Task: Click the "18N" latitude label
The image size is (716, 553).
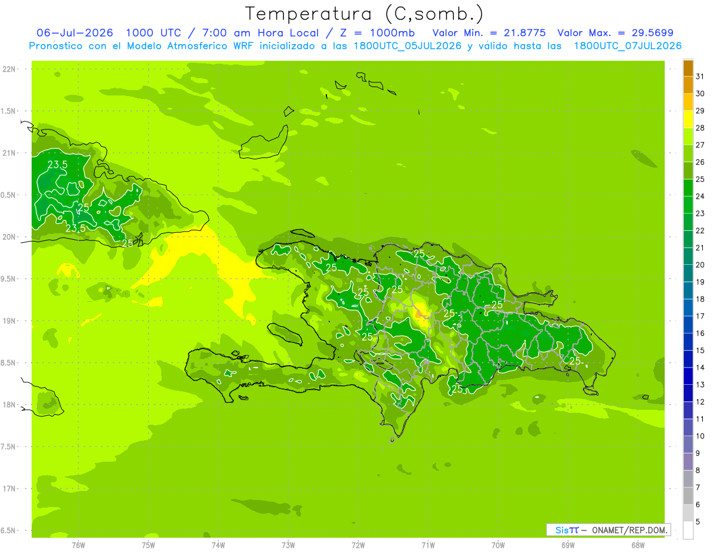Action: [x=9, y=404]
